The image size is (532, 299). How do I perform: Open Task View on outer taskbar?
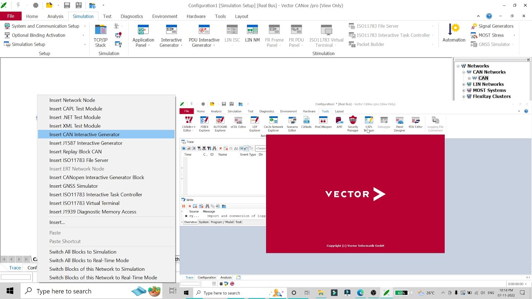tap(173, 291)
